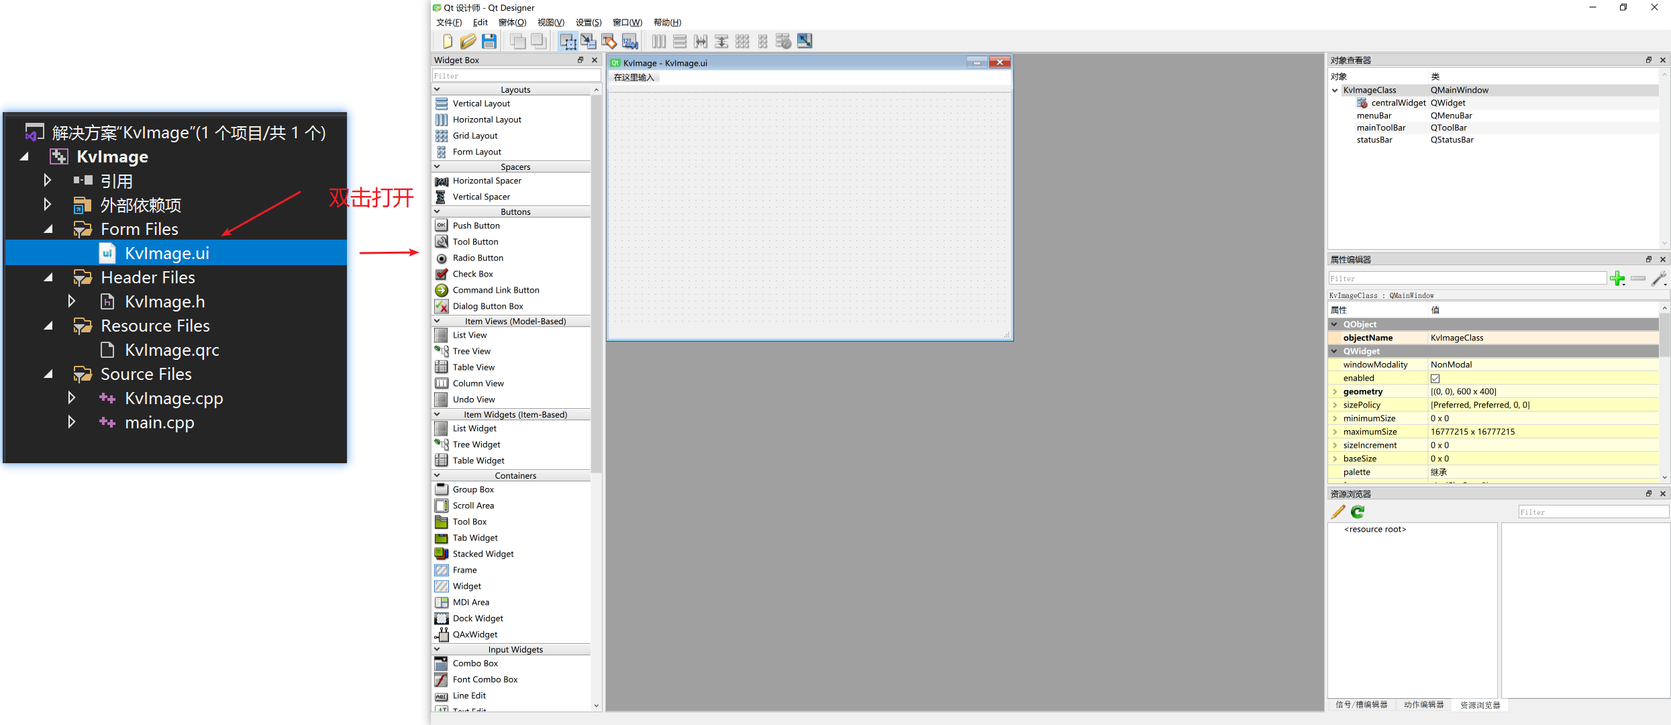Click the Adjust Size toolbar icon
This screenshot has width=1671, height=725.
click(x=805, y=42)
